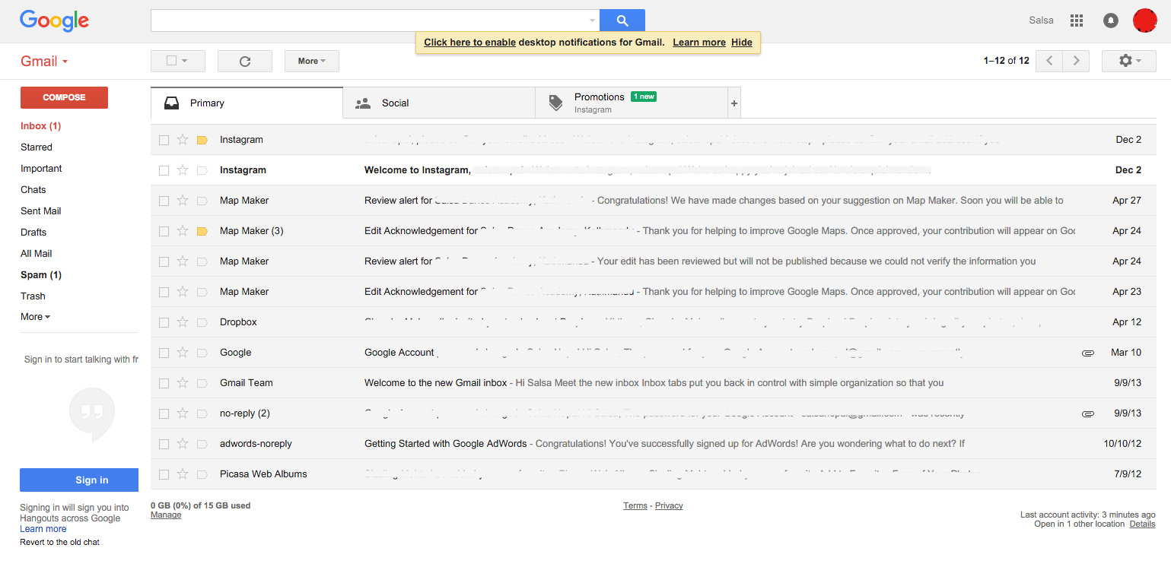Star the Dropbox email
Viewport: 1171px width, 567px height.
click(183, 322)
